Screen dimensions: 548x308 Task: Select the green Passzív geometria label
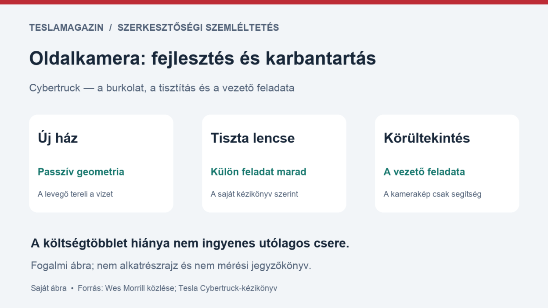point(81,172)
